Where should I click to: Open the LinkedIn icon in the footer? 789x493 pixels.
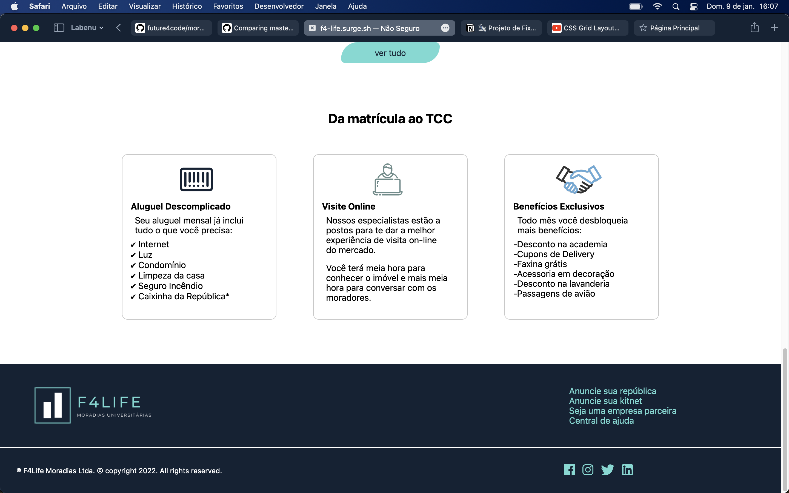pos(627,469)
